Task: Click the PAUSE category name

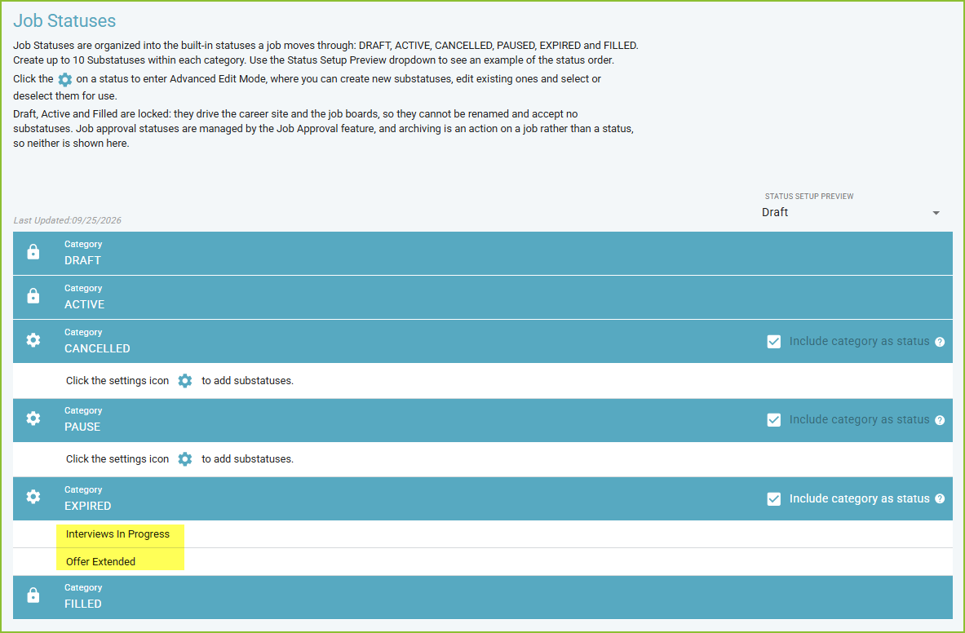Action: coord(82,427)
